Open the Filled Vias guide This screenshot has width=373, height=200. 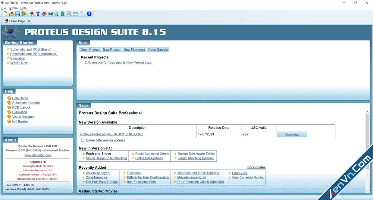[239, 173]
